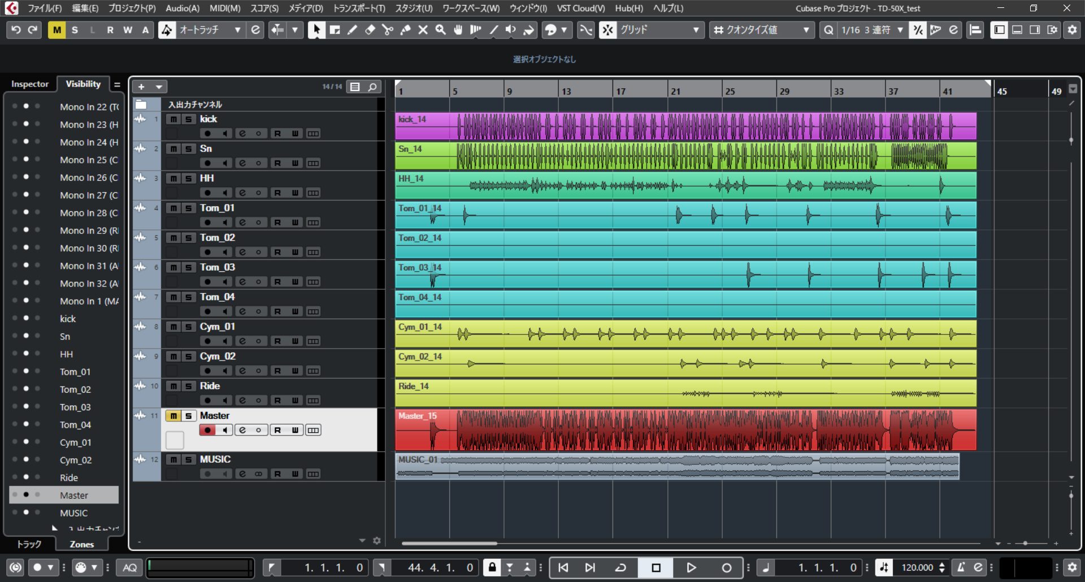Open the プロジェクト(P) menu
Image resolution: width=1085 pixels, height=582 pixels.
pos(132,8)
